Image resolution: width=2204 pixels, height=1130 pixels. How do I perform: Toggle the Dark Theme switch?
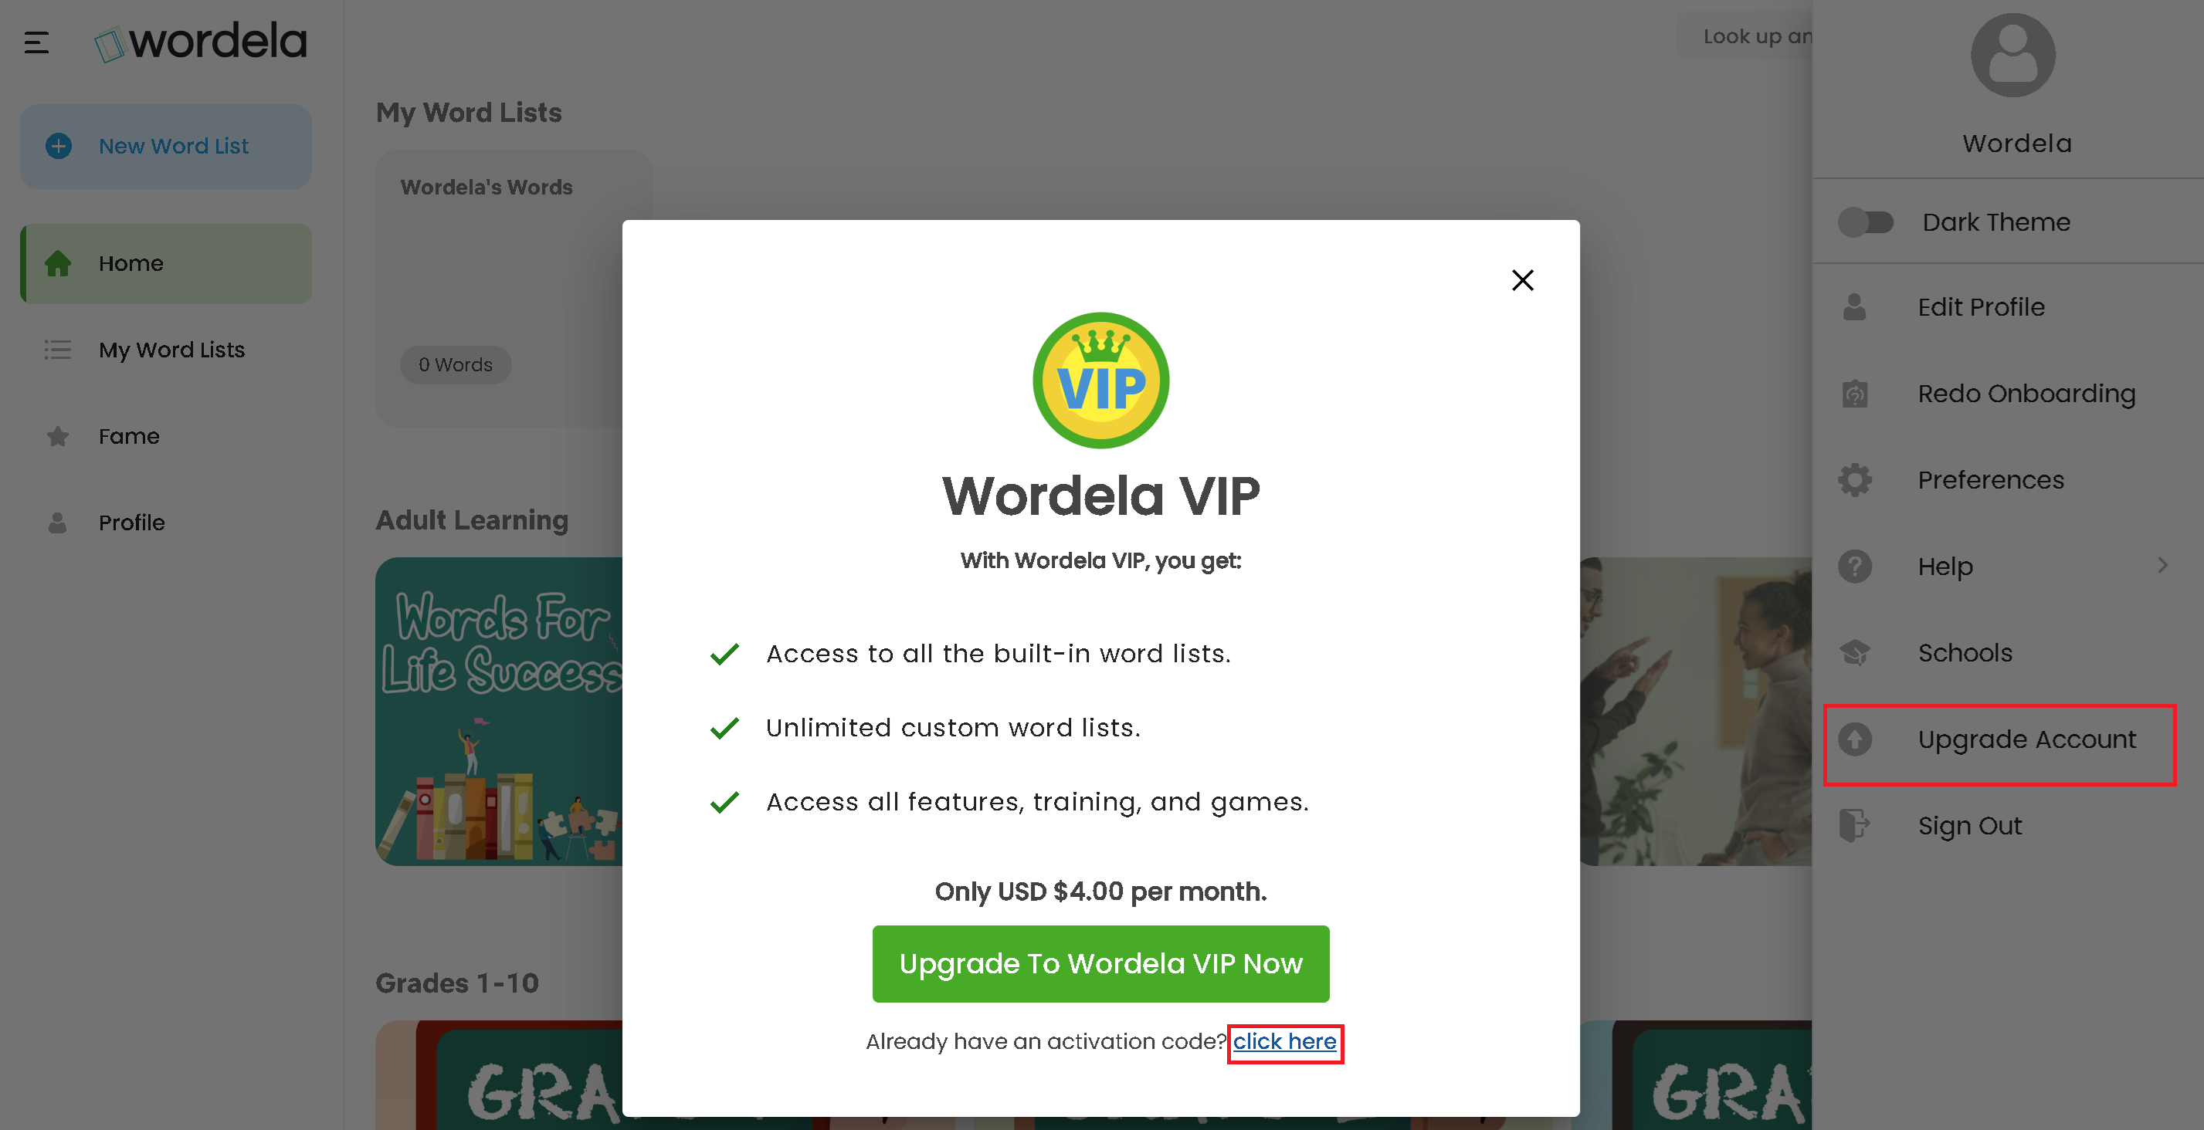[1865, 222]
